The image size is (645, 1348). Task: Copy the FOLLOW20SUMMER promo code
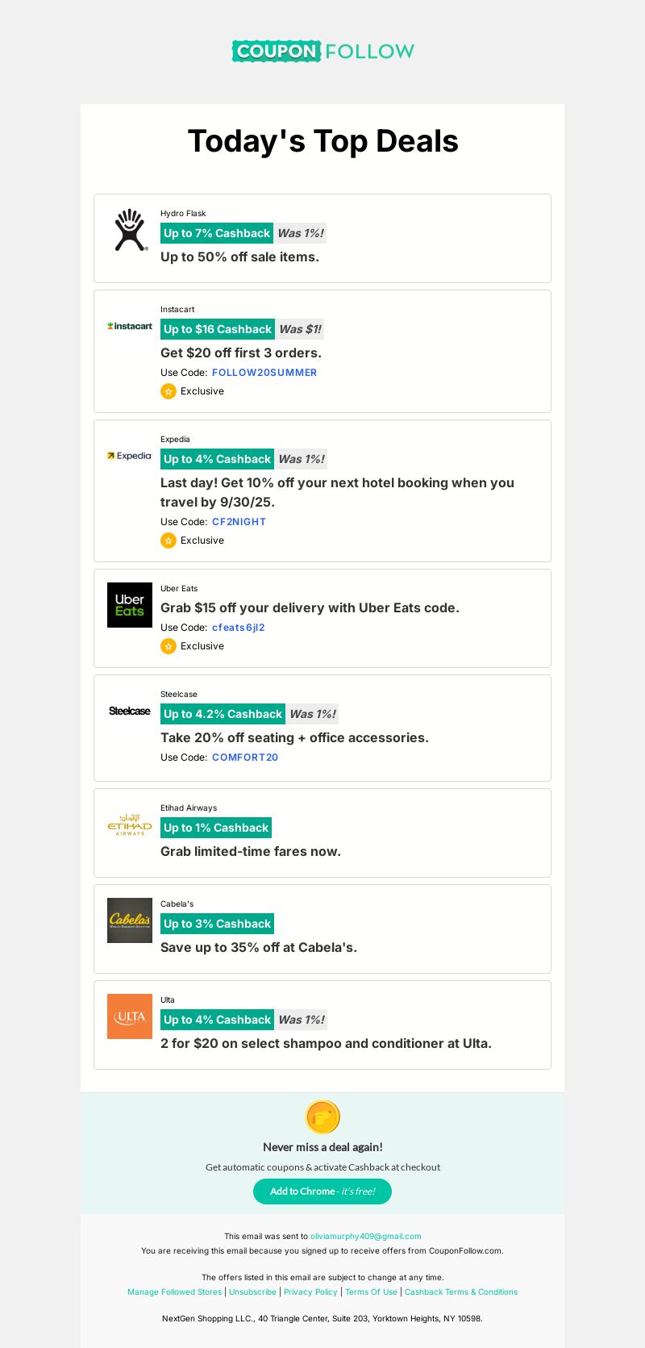click(264, 373)
